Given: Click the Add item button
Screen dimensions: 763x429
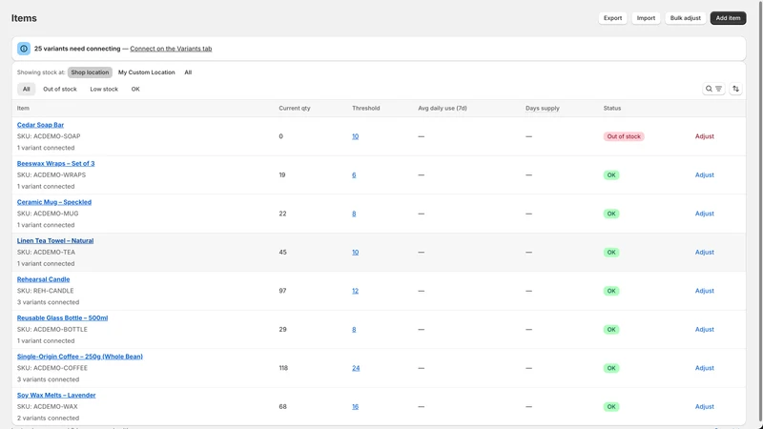Looking at the screenshot, I should tap(728, 18).
